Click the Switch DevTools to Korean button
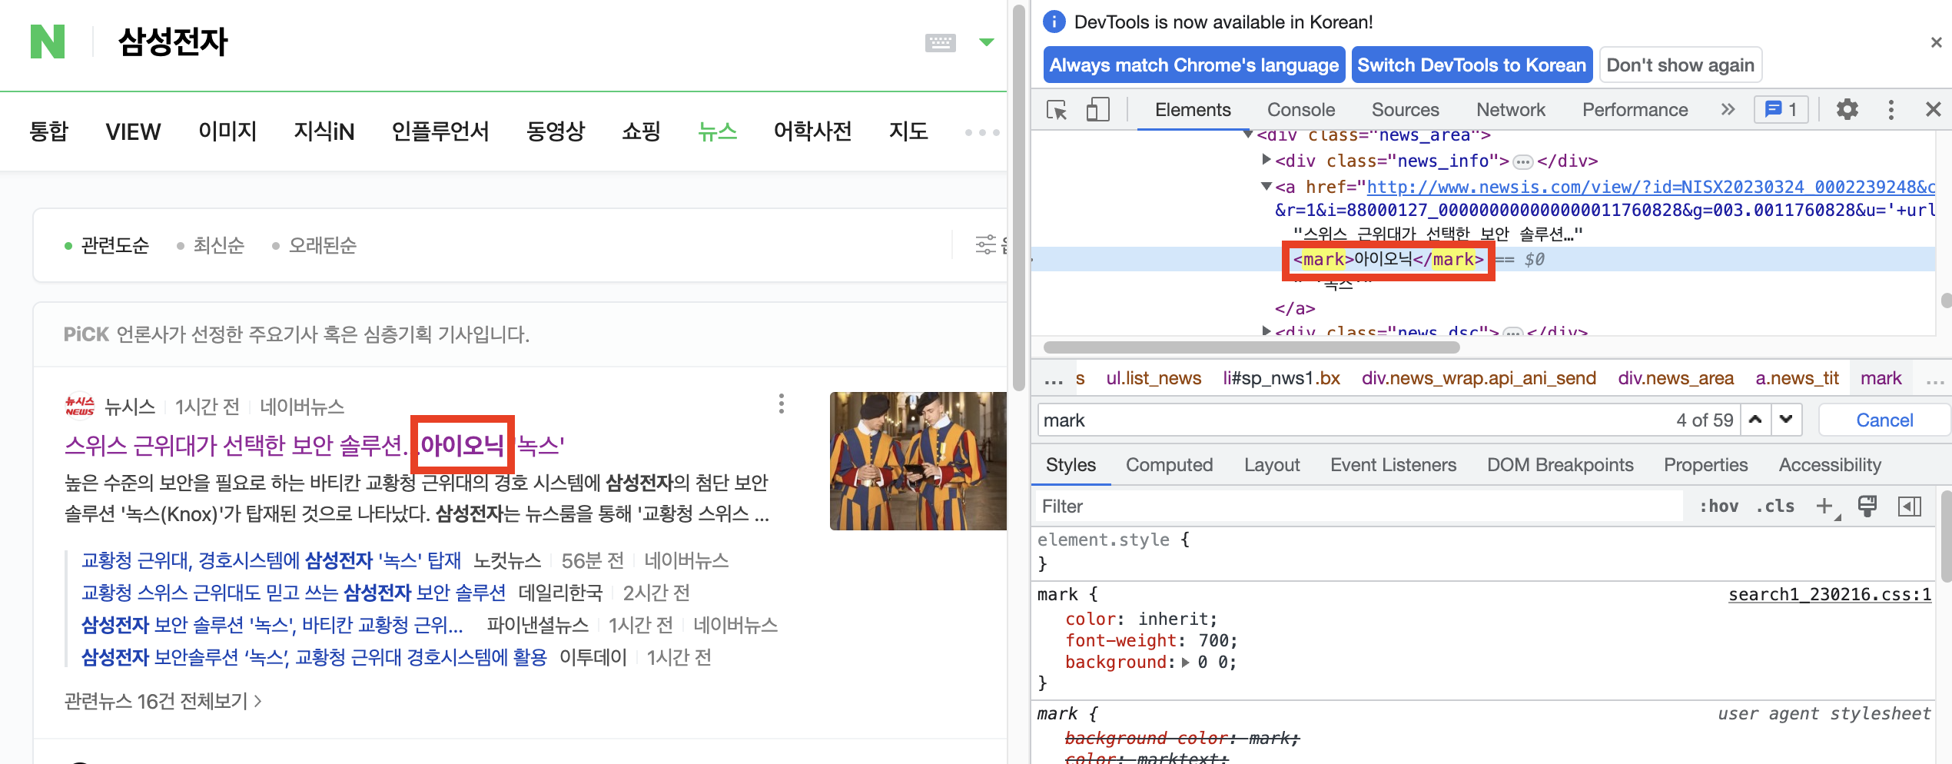The width and height of the screenshot is (1952, 764). [x=1471, y=65]
